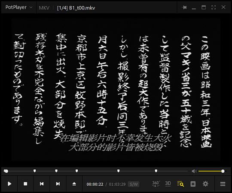This screenshot has width=232, height=193.
Task: Switch to fullscreen mode icon
Action: click(214, 7)
